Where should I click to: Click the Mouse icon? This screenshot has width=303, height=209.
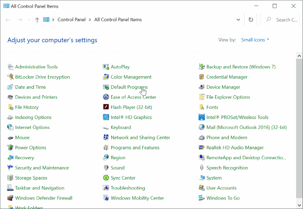(x=10, y=138)
